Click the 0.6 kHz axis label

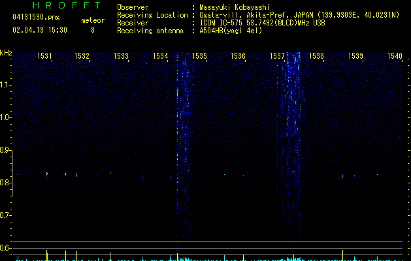click(x=6, y=248)
